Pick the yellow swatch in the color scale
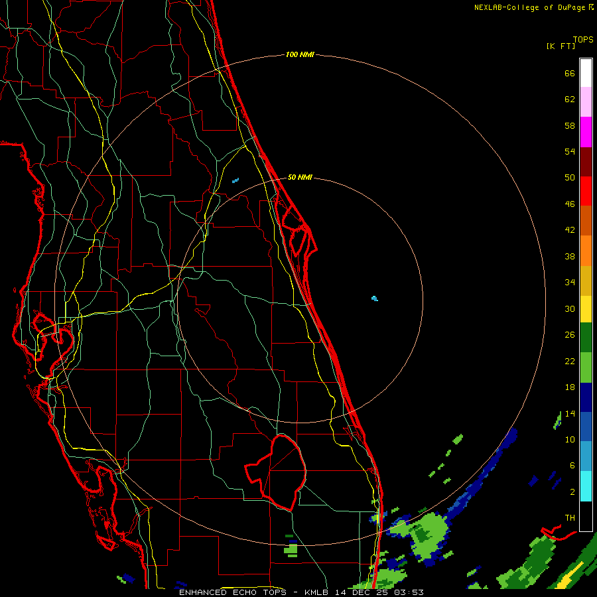Image resolution: width=597 pixels, height=597 pixels. pos(586,309)
